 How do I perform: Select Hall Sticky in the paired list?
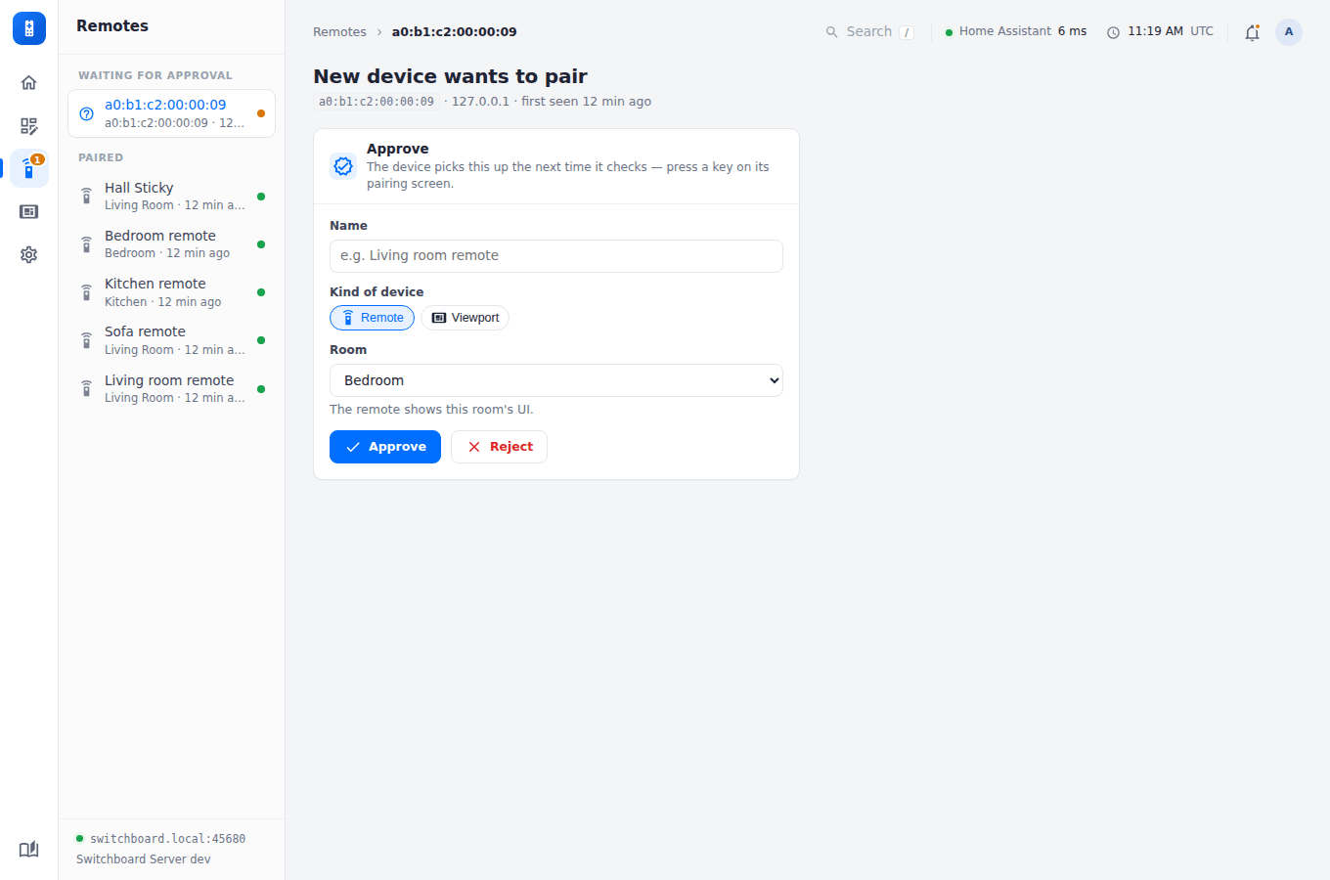(x=171, y=196)
